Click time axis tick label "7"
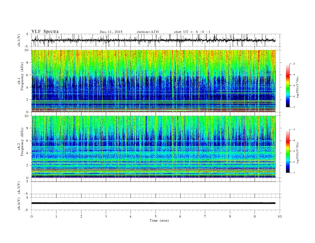This screenshot has height=243, width=315. click(205, 216)
